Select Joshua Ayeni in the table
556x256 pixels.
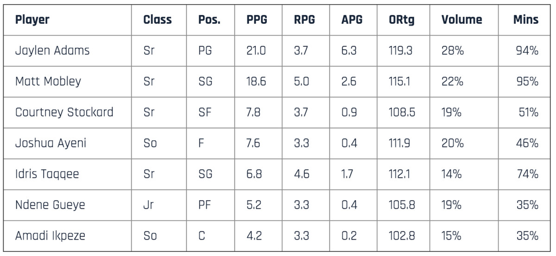[x=51, y=143]
